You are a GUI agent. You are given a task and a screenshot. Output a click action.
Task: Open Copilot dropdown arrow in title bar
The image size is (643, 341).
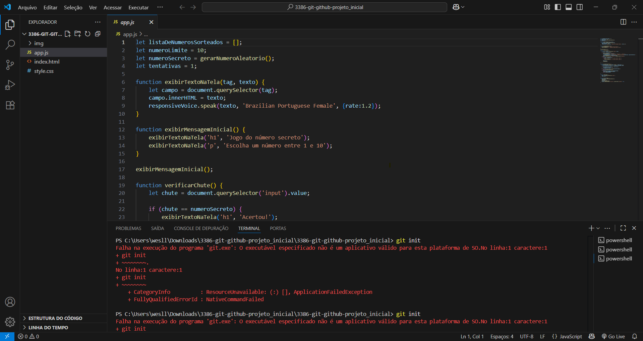point(463,7)
